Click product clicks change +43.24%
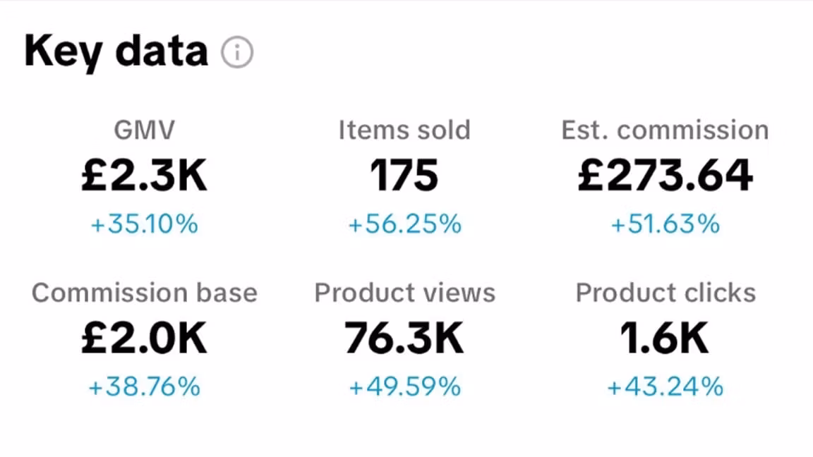 665,387
